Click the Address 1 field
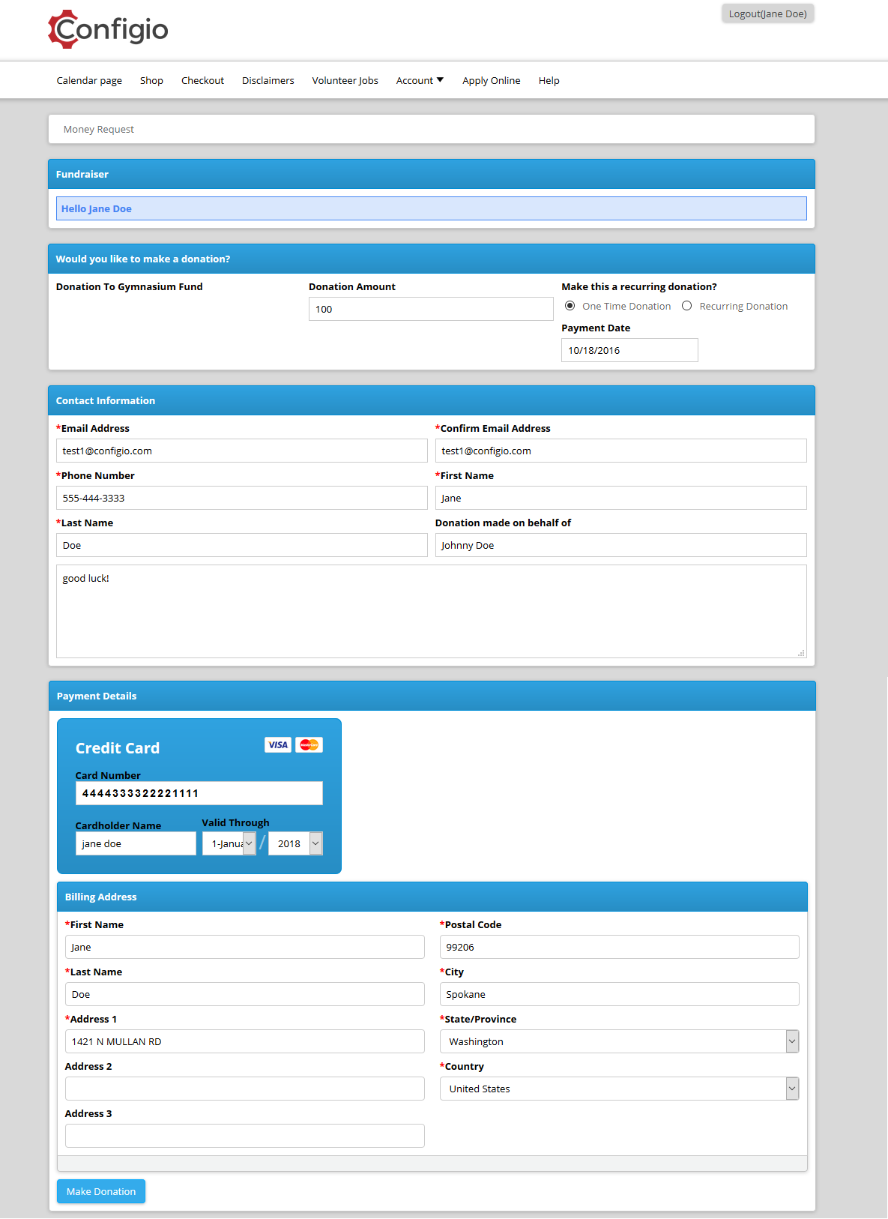Image resolution: width=888 pixels, height=1219 pixels. [245, 1041]
